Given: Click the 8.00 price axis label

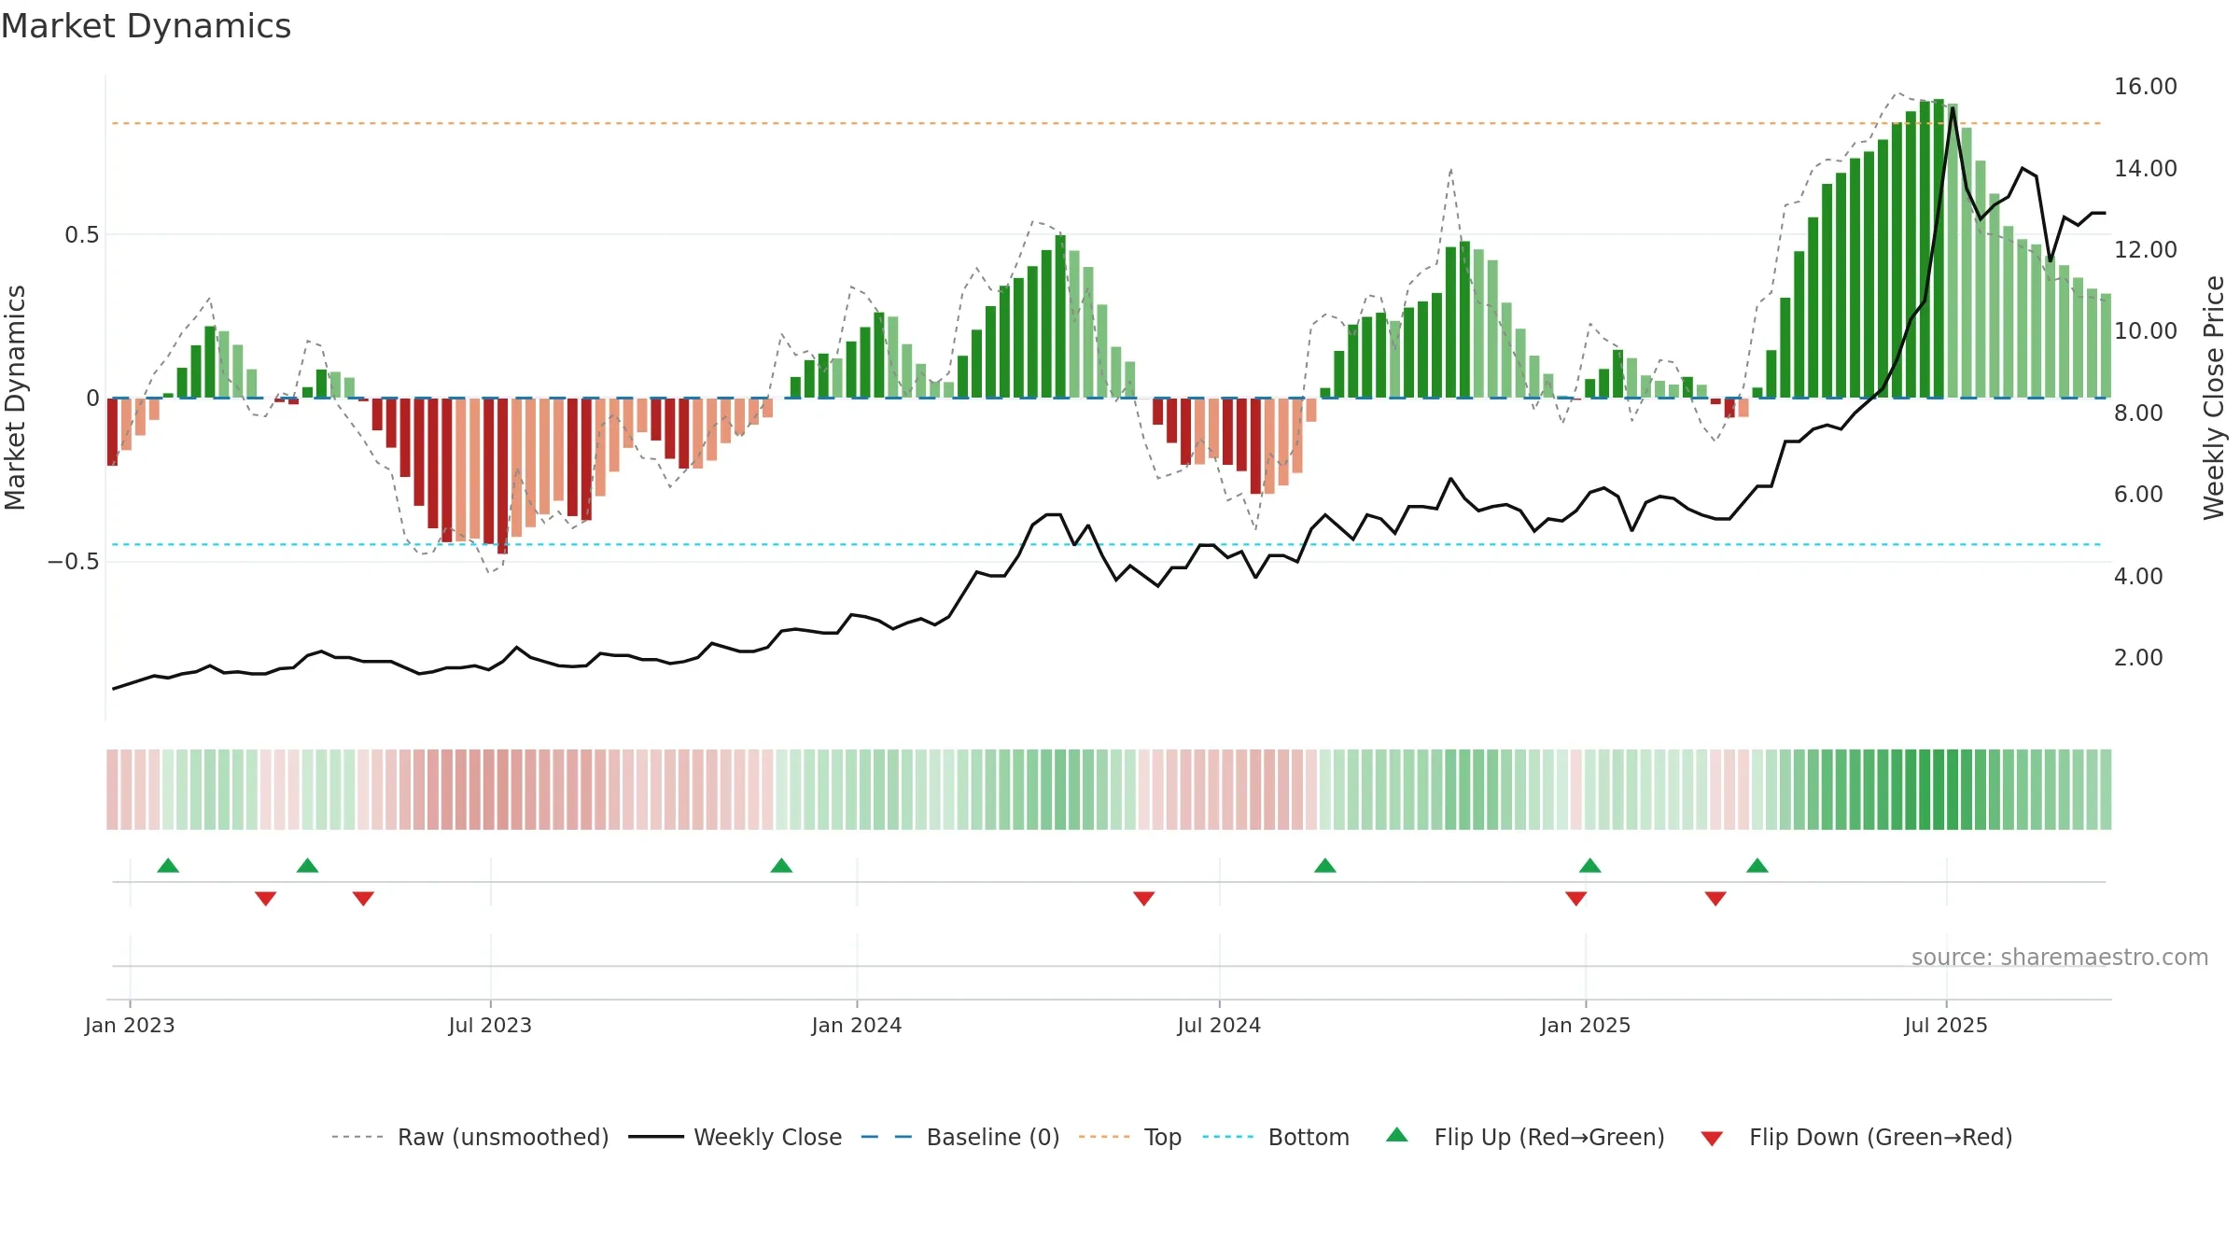Looking at the screenshot, I should point(2138,413).
